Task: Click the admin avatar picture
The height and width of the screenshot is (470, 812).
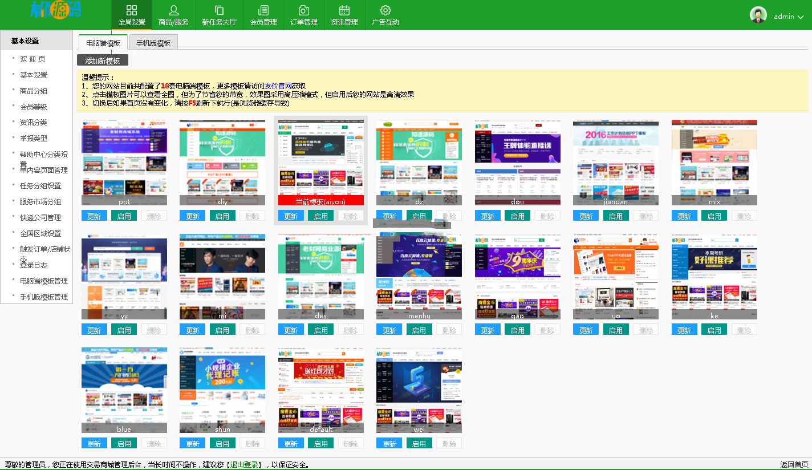Action: tap(758, 15)
